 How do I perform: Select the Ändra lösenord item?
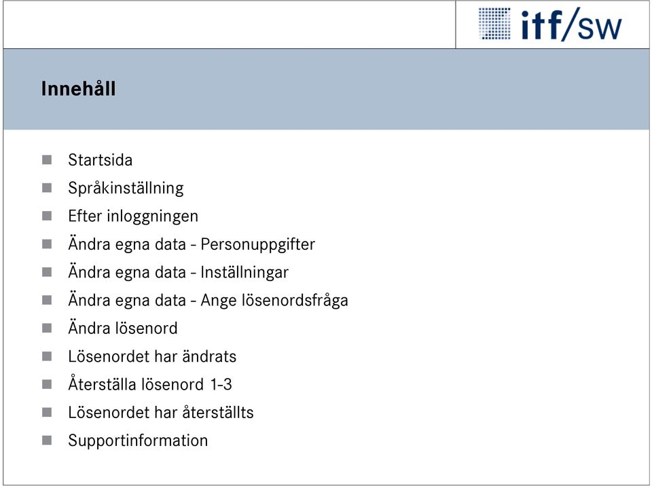[x=123, y=328]
